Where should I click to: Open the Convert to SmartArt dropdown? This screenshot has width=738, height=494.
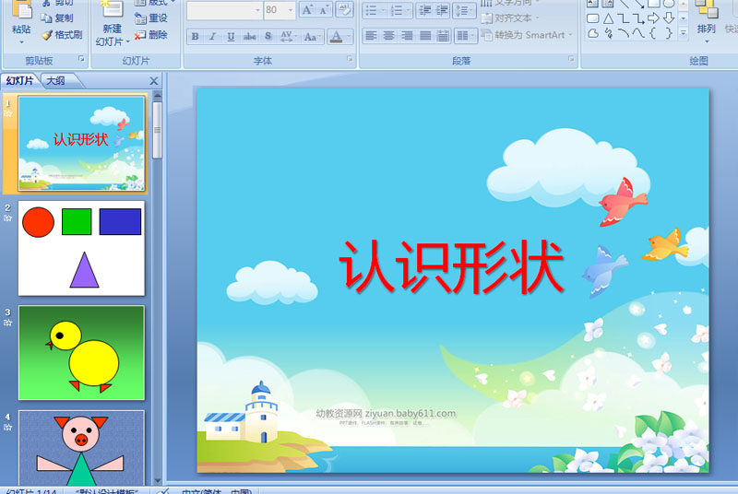(x=527, y=35)
